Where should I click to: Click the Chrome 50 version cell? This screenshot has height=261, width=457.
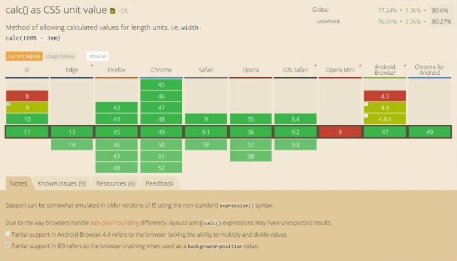(x=161, y=144)
